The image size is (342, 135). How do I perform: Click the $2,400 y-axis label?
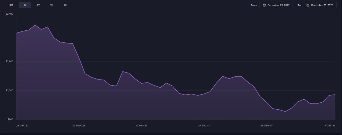[x=9, y=14]
